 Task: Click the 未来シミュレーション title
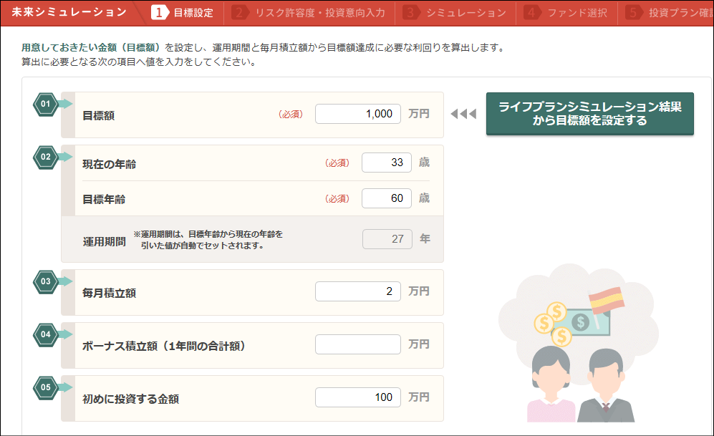point(69,12)
